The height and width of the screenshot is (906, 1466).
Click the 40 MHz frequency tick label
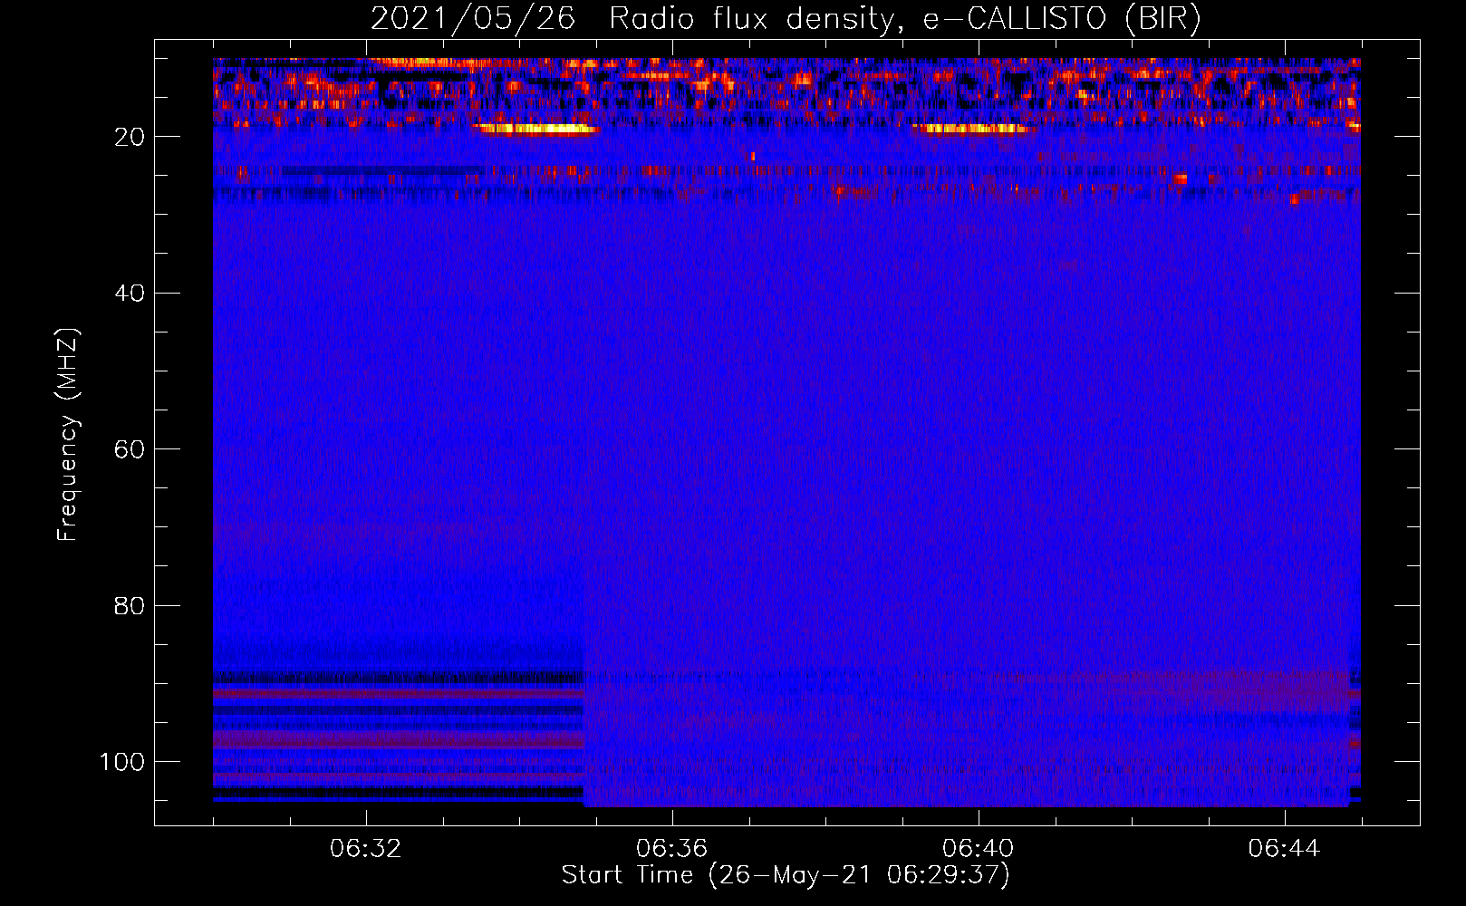(130, 293)
